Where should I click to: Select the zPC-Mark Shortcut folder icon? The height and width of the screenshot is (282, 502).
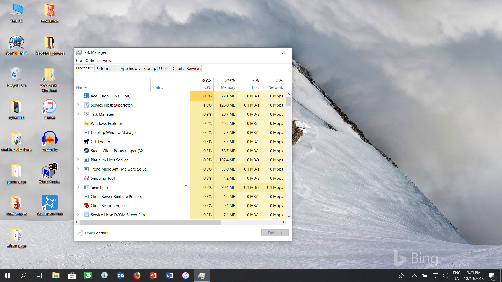point(50,80)
